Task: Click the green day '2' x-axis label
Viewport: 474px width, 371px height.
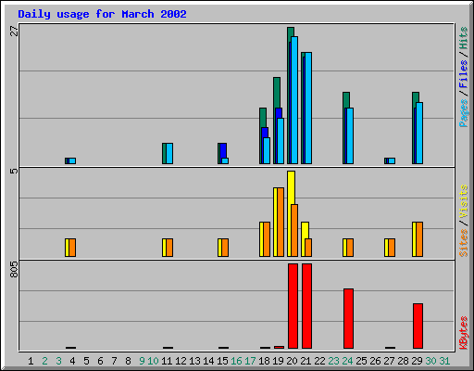Action: 44,361
